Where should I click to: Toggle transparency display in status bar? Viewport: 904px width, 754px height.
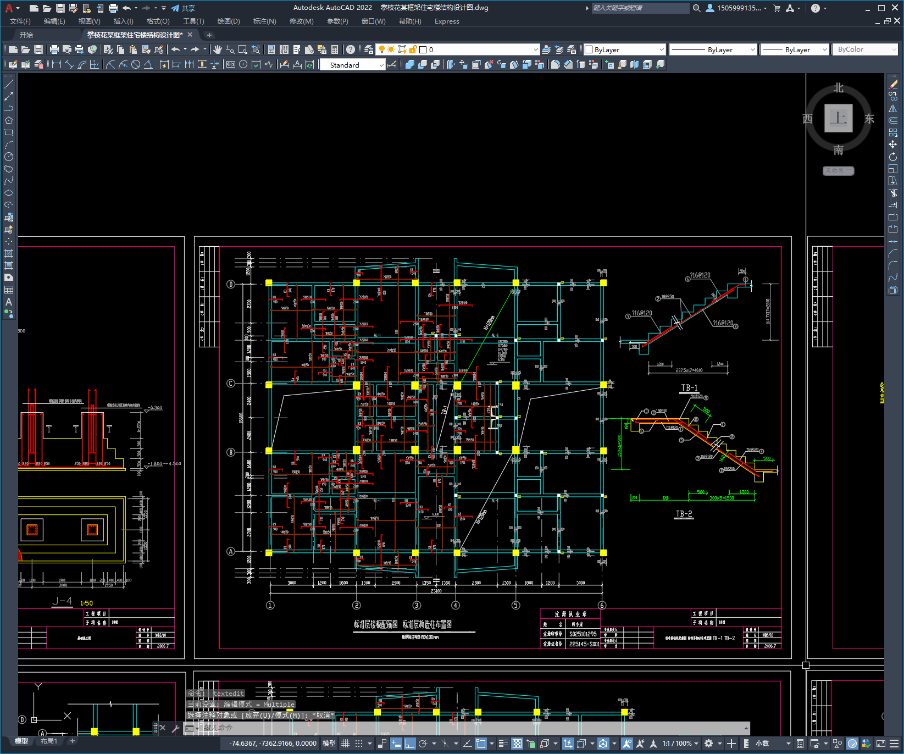pos(517,744)
